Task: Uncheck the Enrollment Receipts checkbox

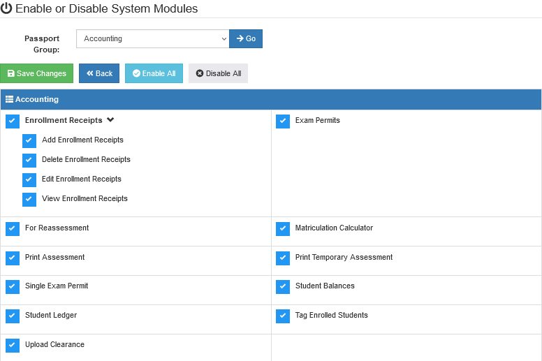Action: click(x=13, y=121)
